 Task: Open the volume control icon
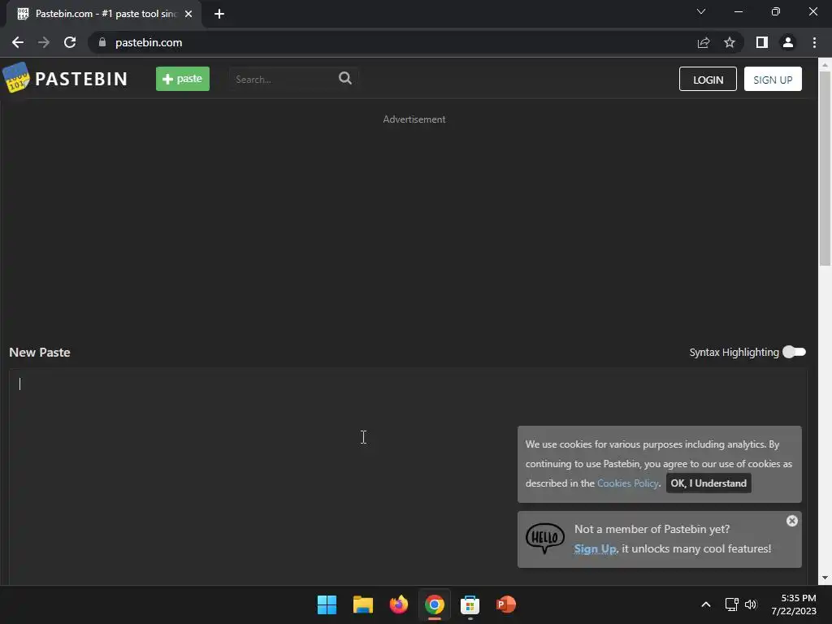(750, 604)
